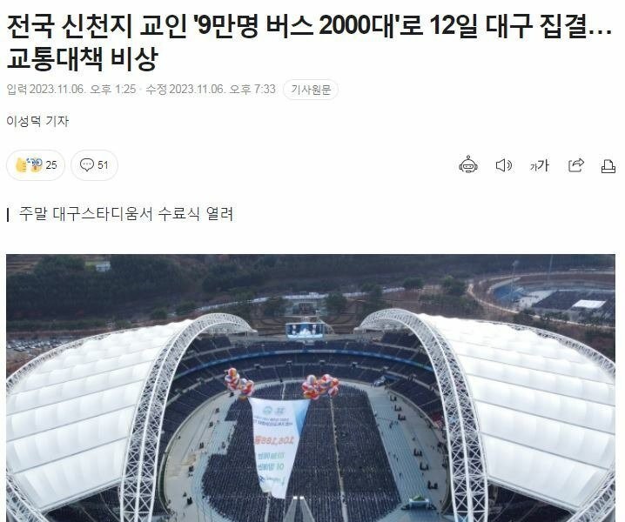Click the share arrow icon
This screenshot has width=625, height=522.
576,165
